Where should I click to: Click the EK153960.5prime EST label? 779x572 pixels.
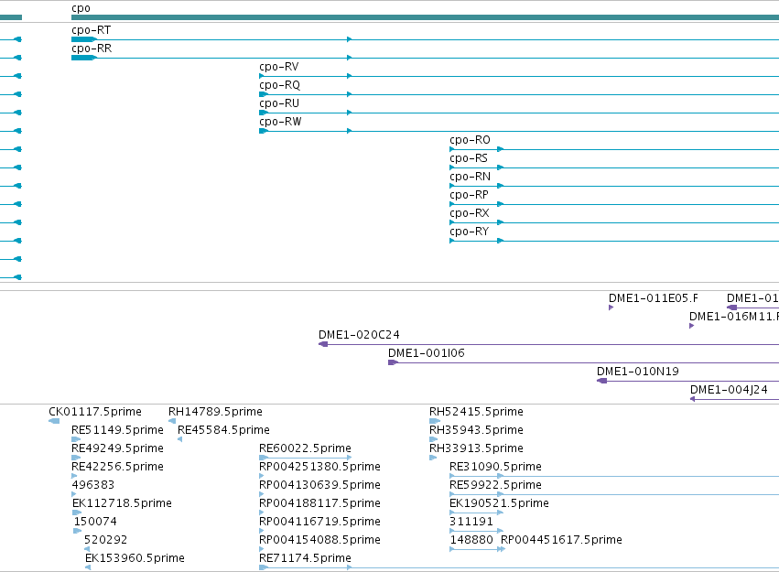click(x=135, y=558)
